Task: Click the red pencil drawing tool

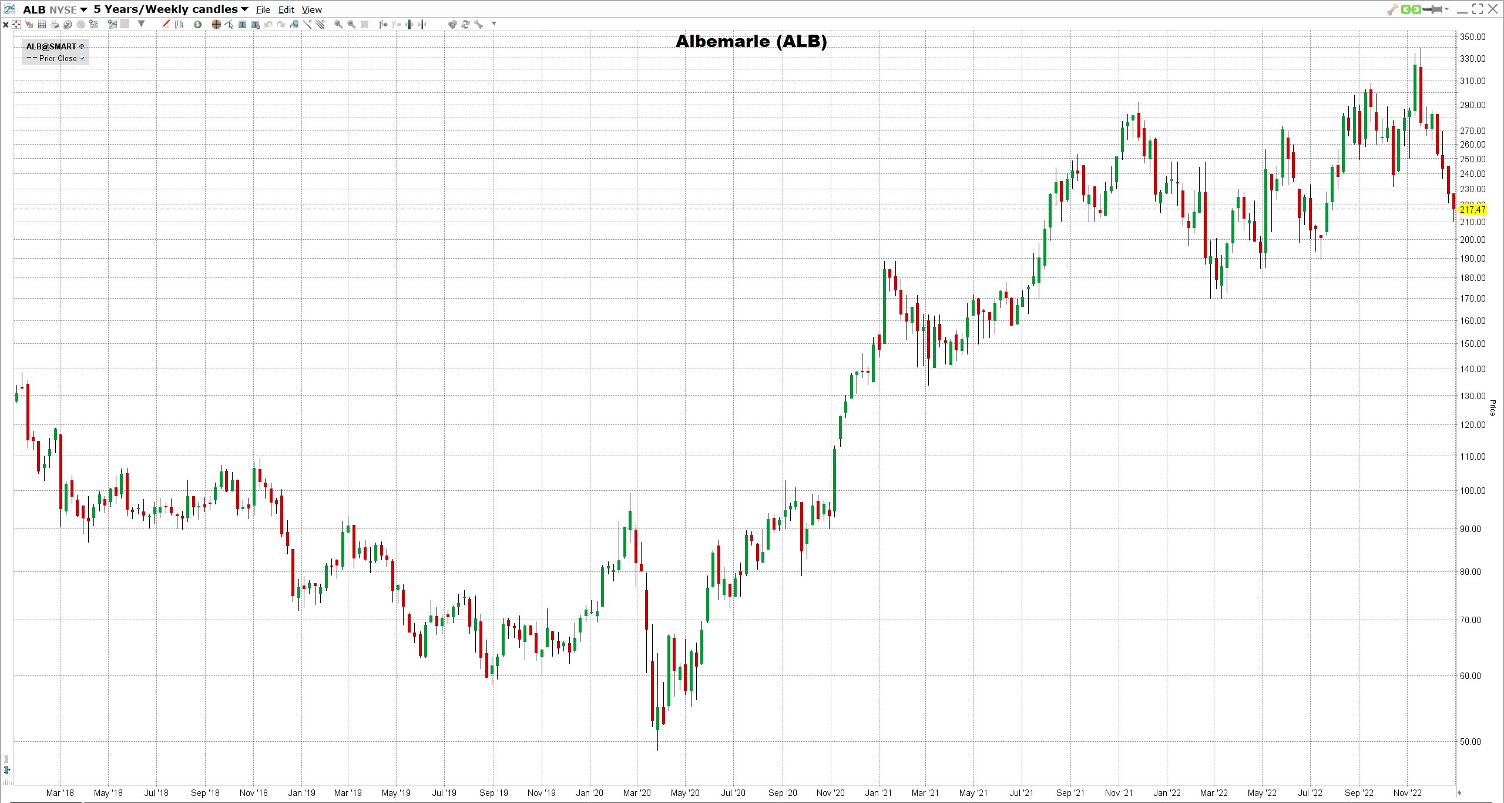Action: 166,24
